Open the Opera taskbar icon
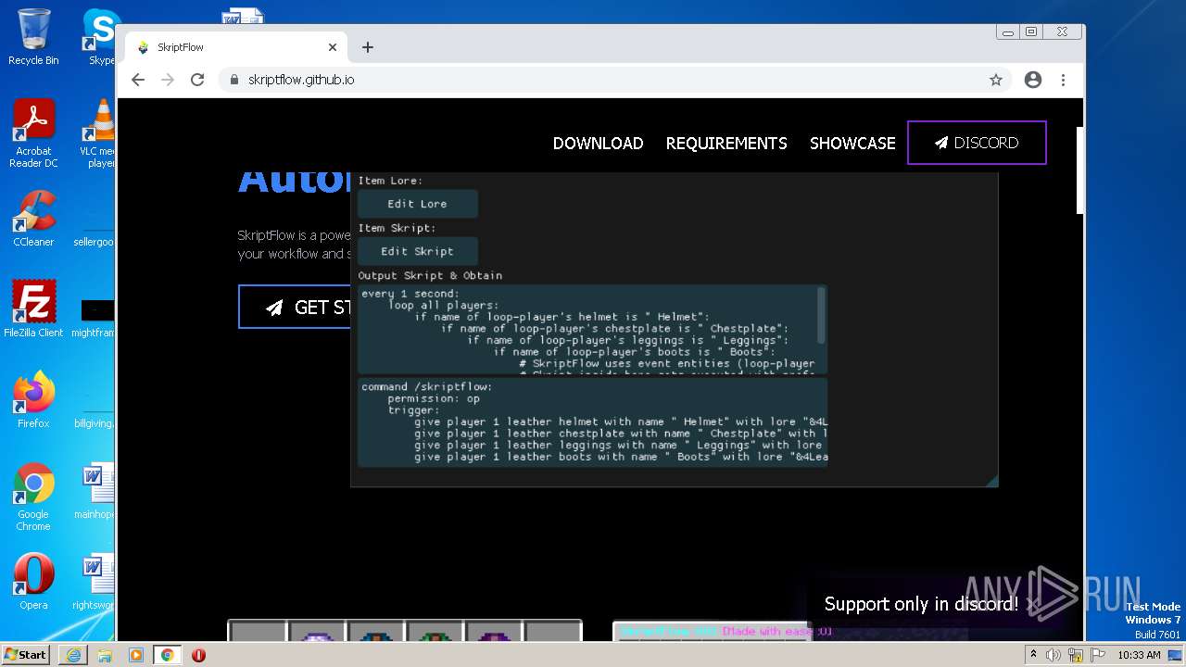The width and height of the screenshot is (1186, 667). point(198,655)
